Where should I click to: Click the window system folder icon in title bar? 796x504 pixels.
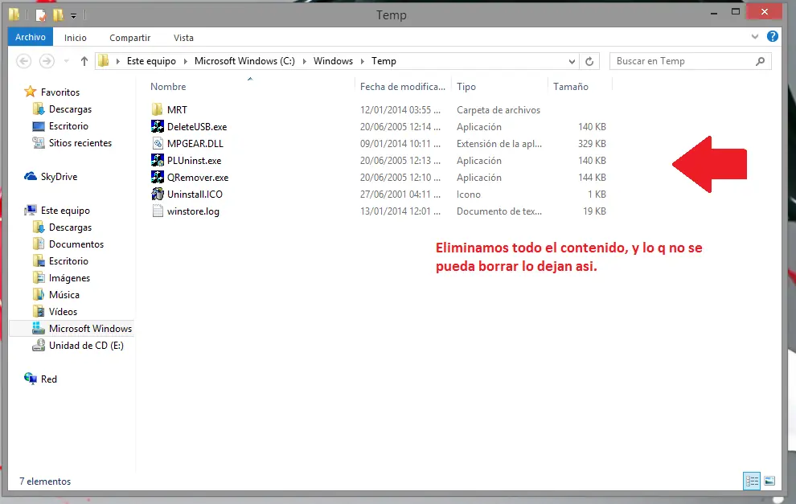click(x=14, y=15)
